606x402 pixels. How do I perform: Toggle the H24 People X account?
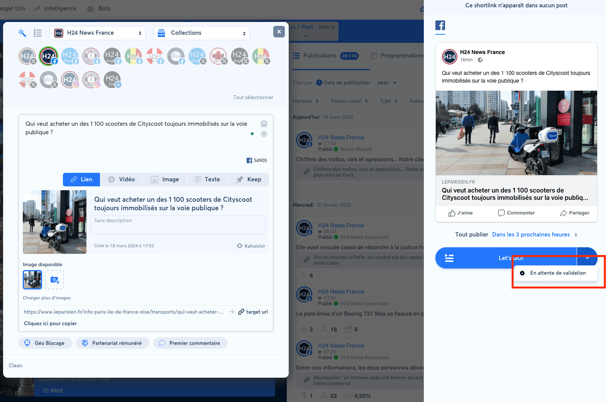coord(240,56)
